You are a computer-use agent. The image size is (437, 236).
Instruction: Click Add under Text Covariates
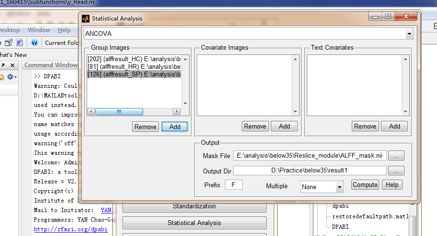point(394,126)
